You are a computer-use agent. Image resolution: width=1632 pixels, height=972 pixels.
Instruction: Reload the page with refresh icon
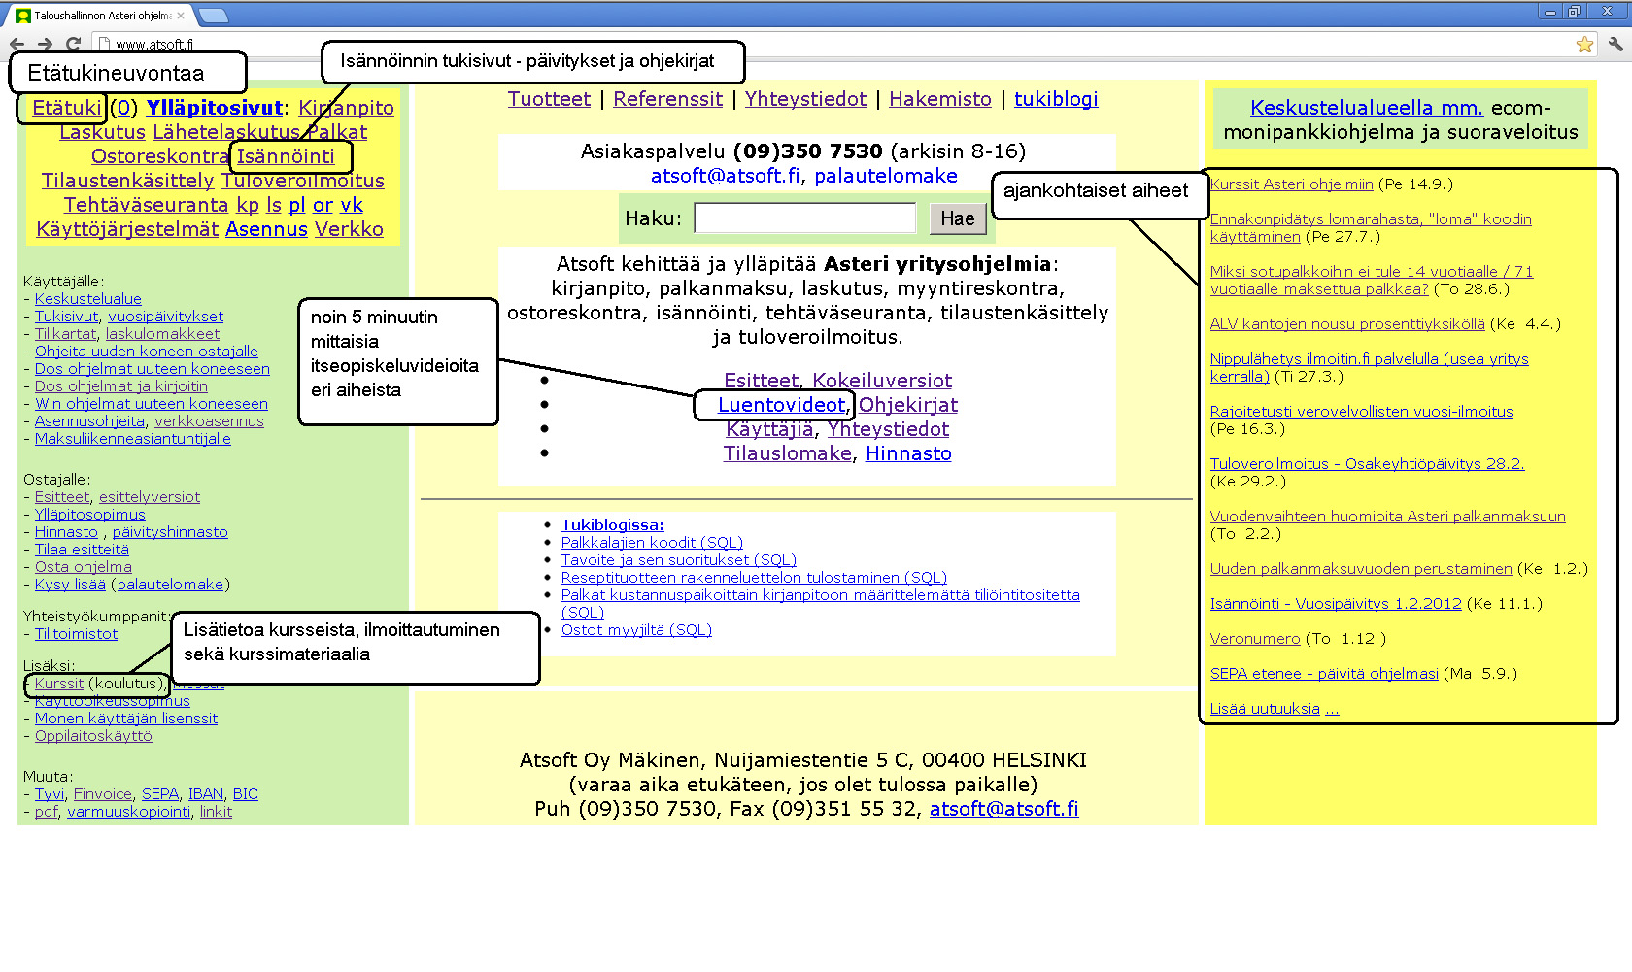click(73, 44)
